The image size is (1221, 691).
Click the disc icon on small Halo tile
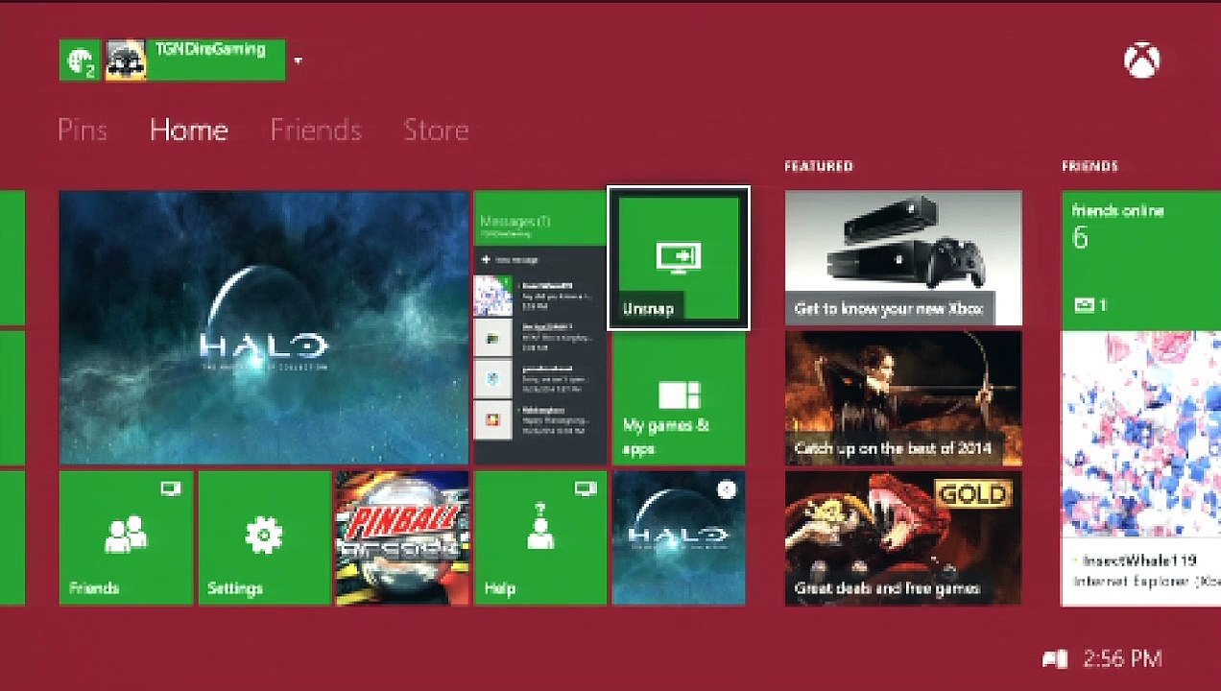tap(727, 488)
